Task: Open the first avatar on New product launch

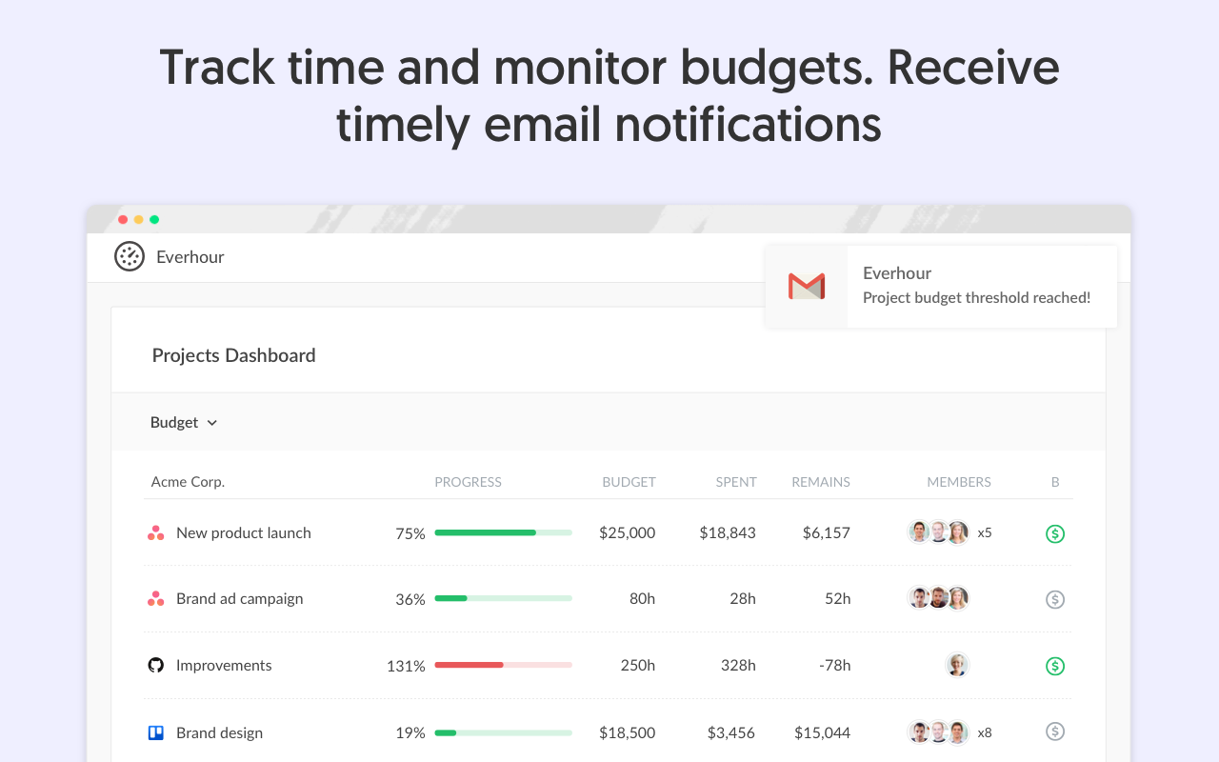Action: tap(917, 531)
